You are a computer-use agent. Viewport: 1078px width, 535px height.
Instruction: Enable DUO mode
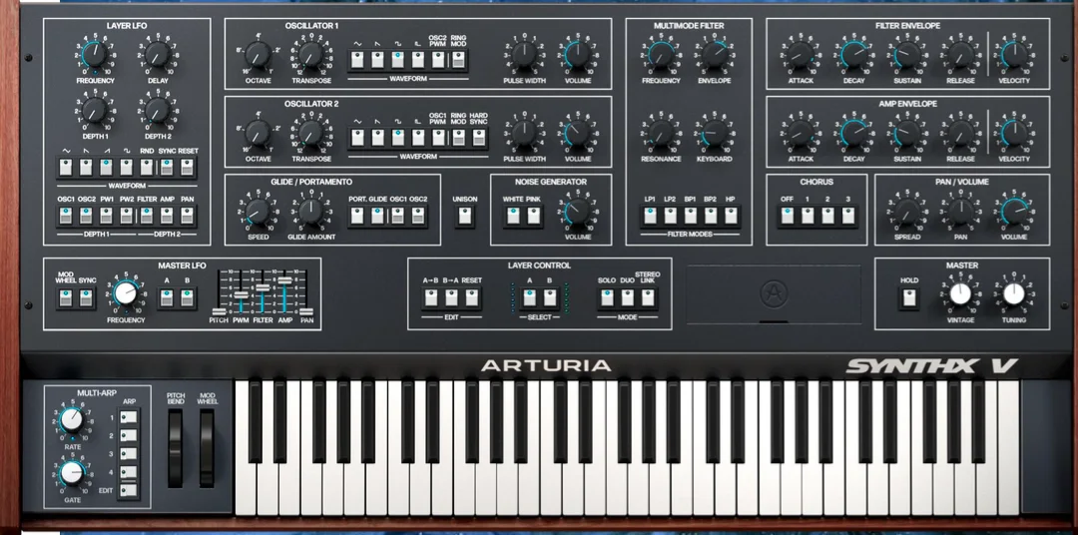[628, 298]
